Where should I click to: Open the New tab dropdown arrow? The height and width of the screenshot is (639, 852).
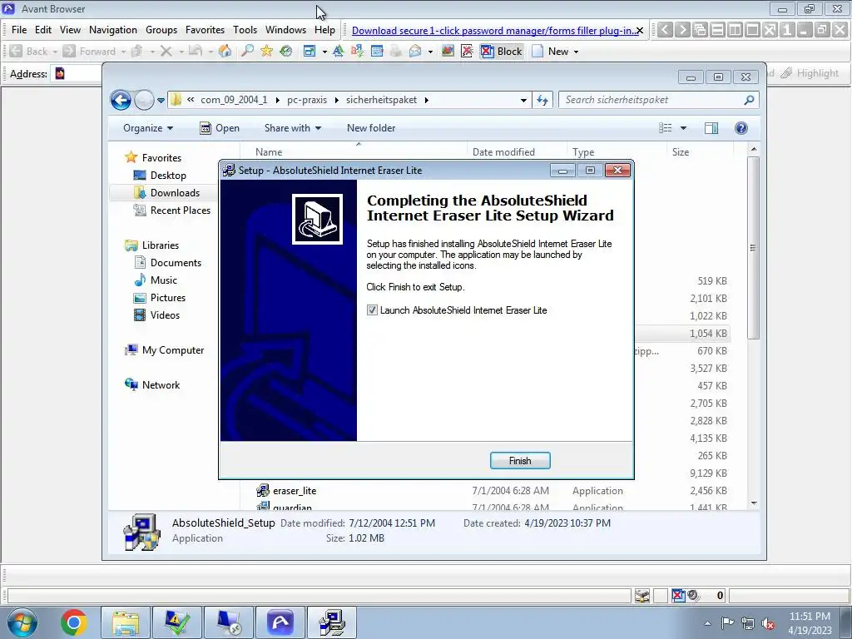[576, 52]
